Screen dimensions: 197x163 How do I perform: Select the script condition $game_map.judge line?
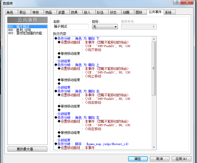[92, 144]
